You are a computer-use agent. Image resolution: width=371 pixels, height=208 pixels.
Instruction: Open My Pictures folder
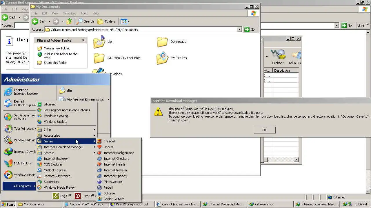point(172,58)
